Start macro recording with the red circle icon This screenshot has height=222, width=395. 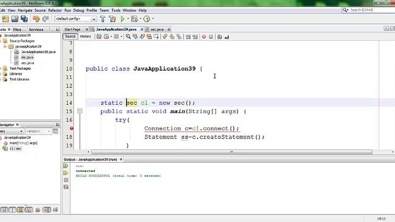(204, 37)
